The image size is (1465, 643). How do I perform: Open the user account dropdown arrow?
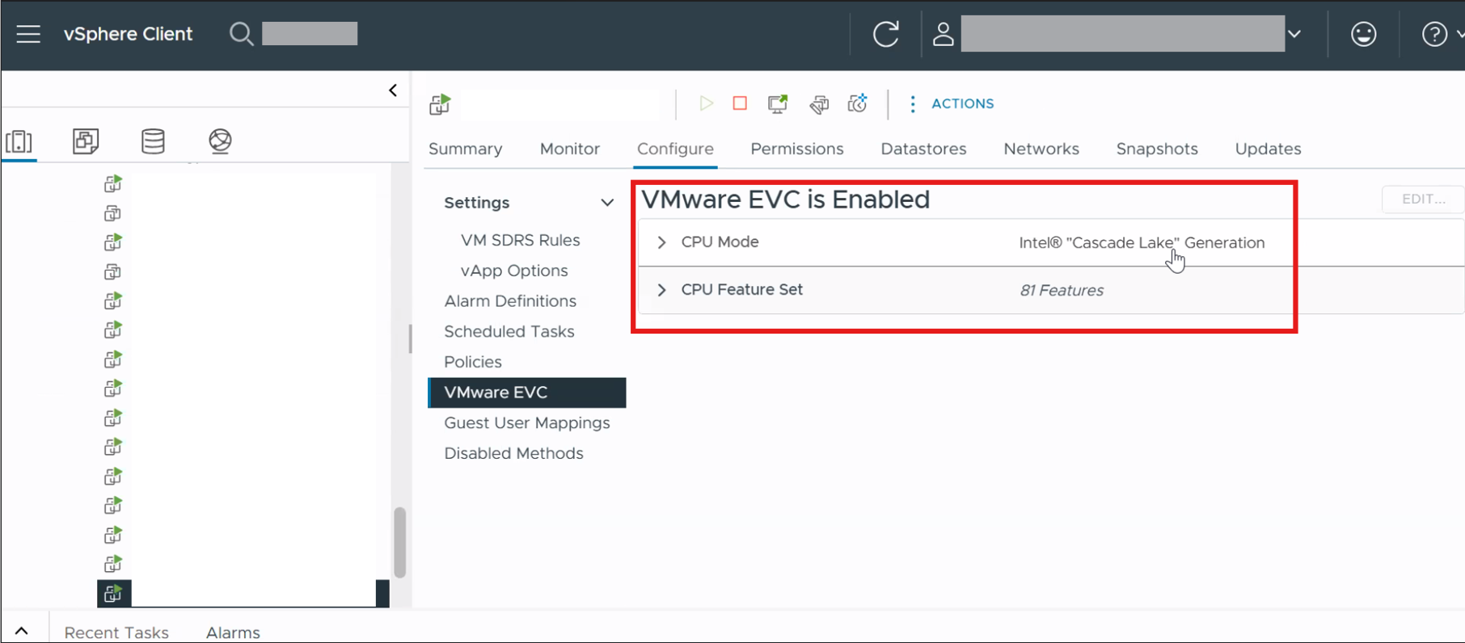pos(1294,34)
